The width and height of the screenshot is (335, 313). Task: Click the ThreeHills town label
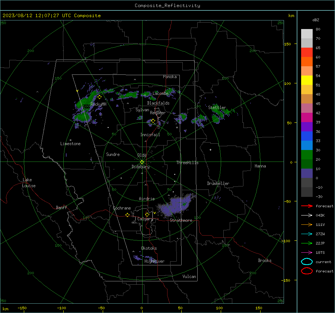[187, 163]
